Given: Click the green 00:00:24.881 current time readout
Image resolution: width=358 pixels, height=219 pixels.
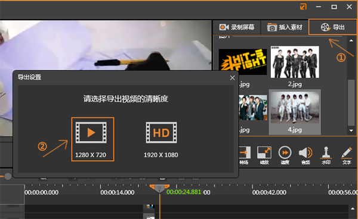Looking at the screenshot, I should click(x=184, y=192).
